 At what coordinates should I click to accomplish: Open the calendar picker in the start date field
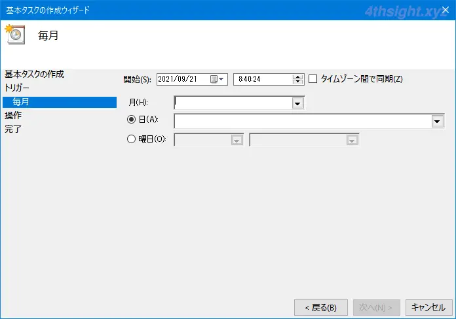coord(217,79)
